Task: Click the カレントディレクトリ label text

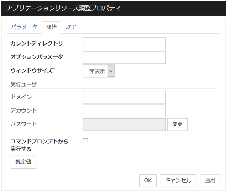Action: (x=36, y=43)
